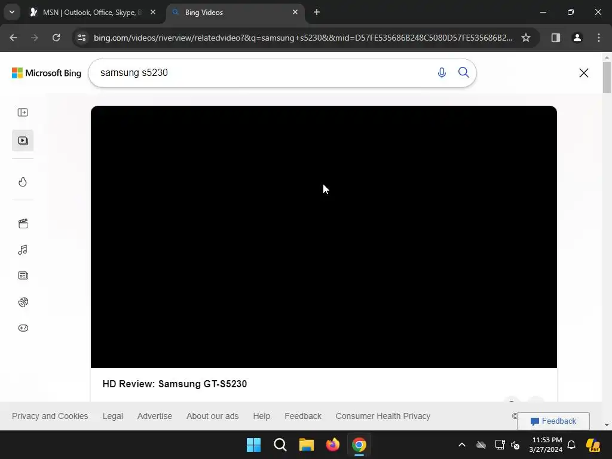Submit search with the magnifier icon
Image resolution: width=612 pixels, height=459 pixels.
pos(463,72)
